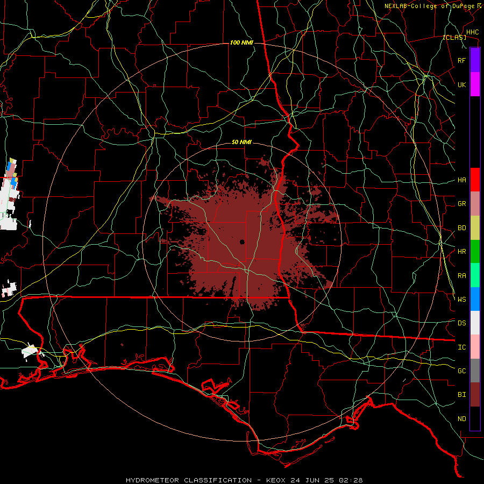484x484 pixels.
Task: Click the BI legend label
Action: pyautogui.click(x=462, y=395)
